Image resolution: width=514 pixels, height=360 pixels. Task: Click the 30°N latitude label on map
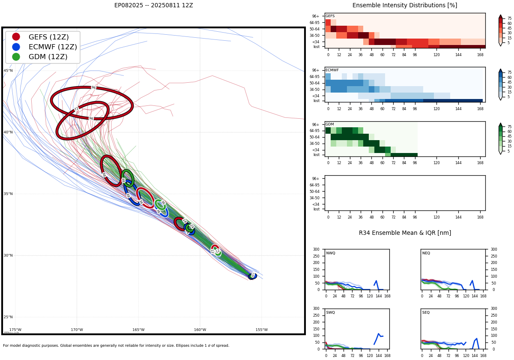(8, 256)
